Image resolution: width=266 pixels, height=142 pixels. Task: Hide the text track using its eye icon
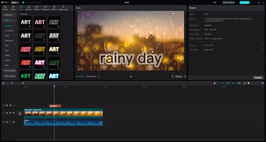coord(10,105)
